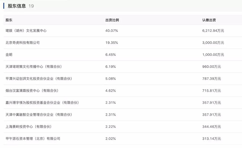Viewport: 242px width, 148px height.
Task: Select the 19.35% ratio cell
Action: 112,43
